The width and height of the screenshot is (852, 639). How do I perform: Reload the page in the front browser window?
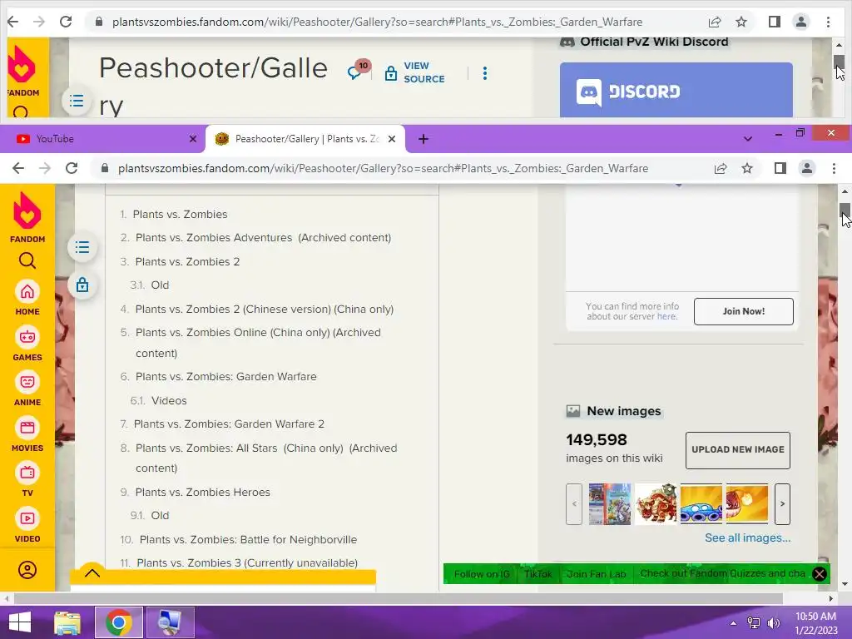coord(72,168)
